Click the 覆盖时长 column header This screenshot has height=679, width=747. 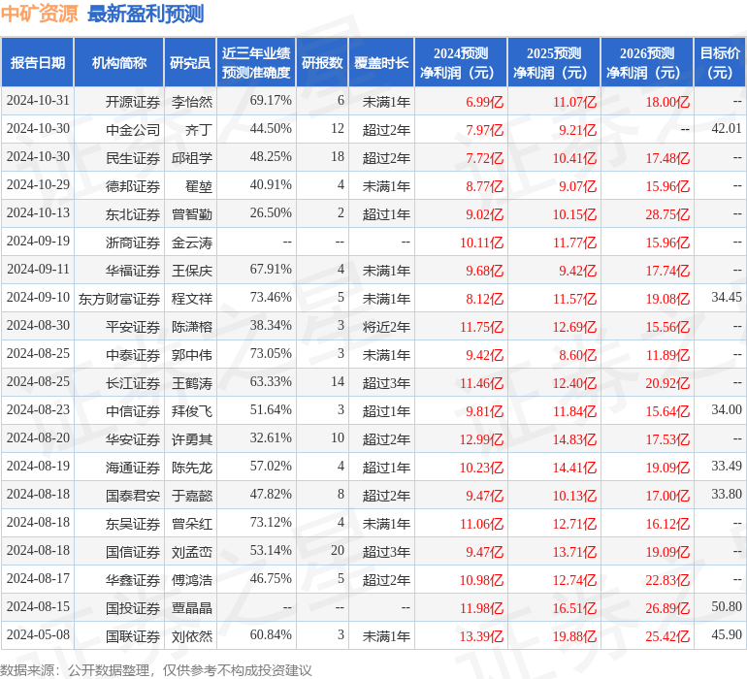[x=381, y=62]
